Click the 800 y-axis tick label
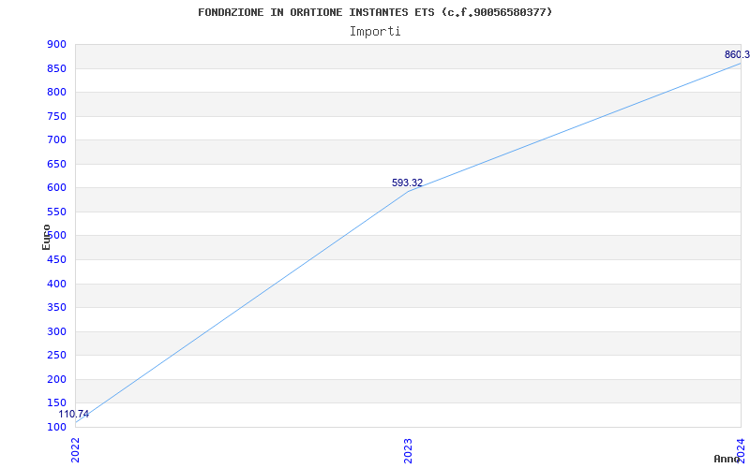This screenshot has width=750, height=468. (56, 92)
